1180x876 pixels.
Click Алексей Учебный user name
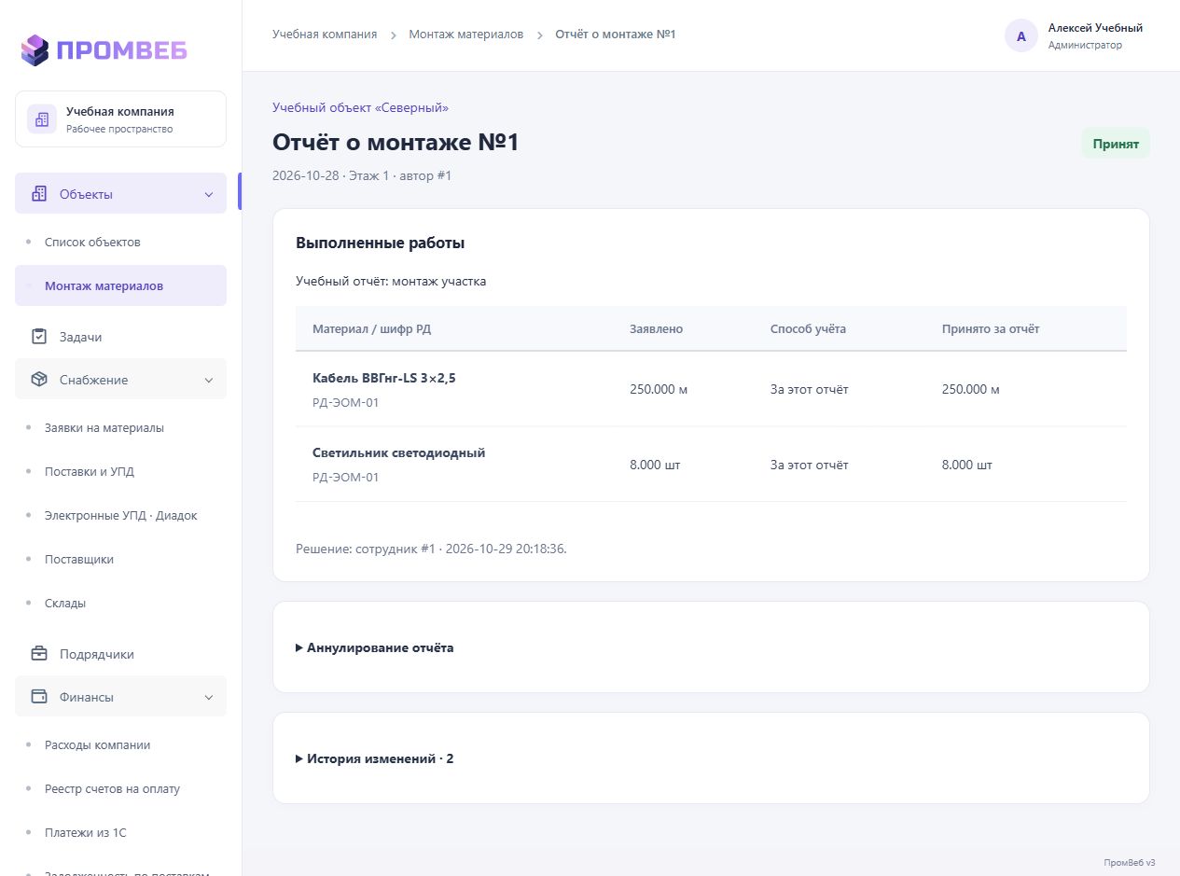coord(1095,28)
